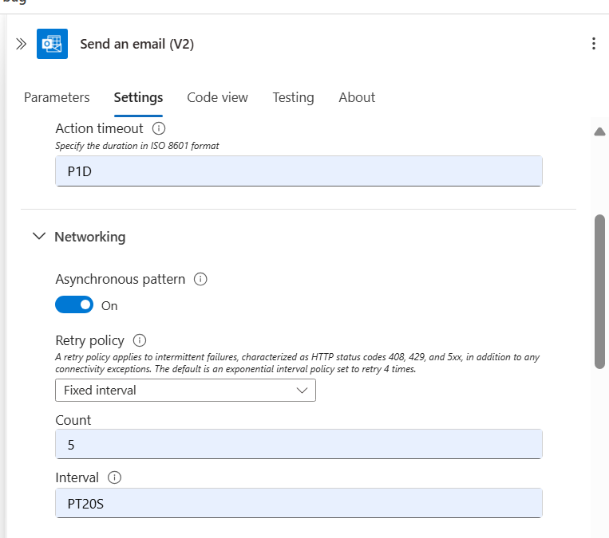Click the Retry policy info icon
The height and width of the screenshot is (538, 609).
pyautogui.click(x=140, y=340)
